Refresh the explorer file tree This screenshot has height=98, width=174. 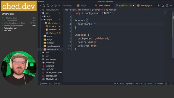click(52, 5)
